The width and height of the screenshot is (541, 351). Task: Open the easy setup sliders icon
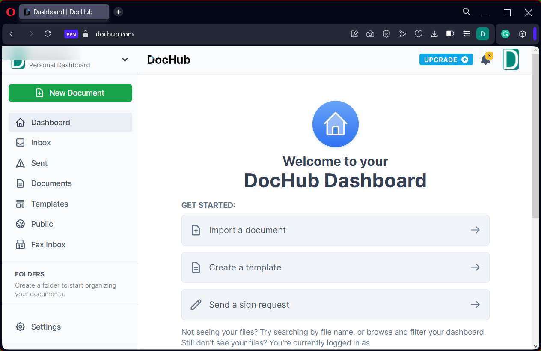click(x=467, y=34)
